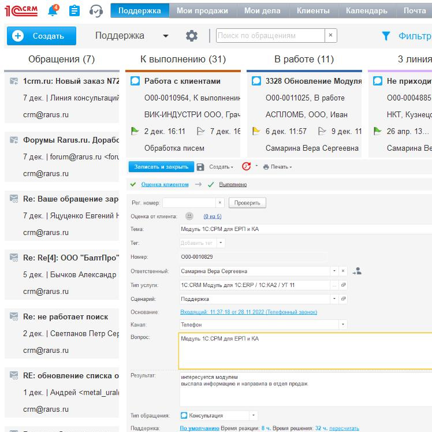Open the Клиенты tab
Viewport: 432px width, 432px height.
point(313,10)
